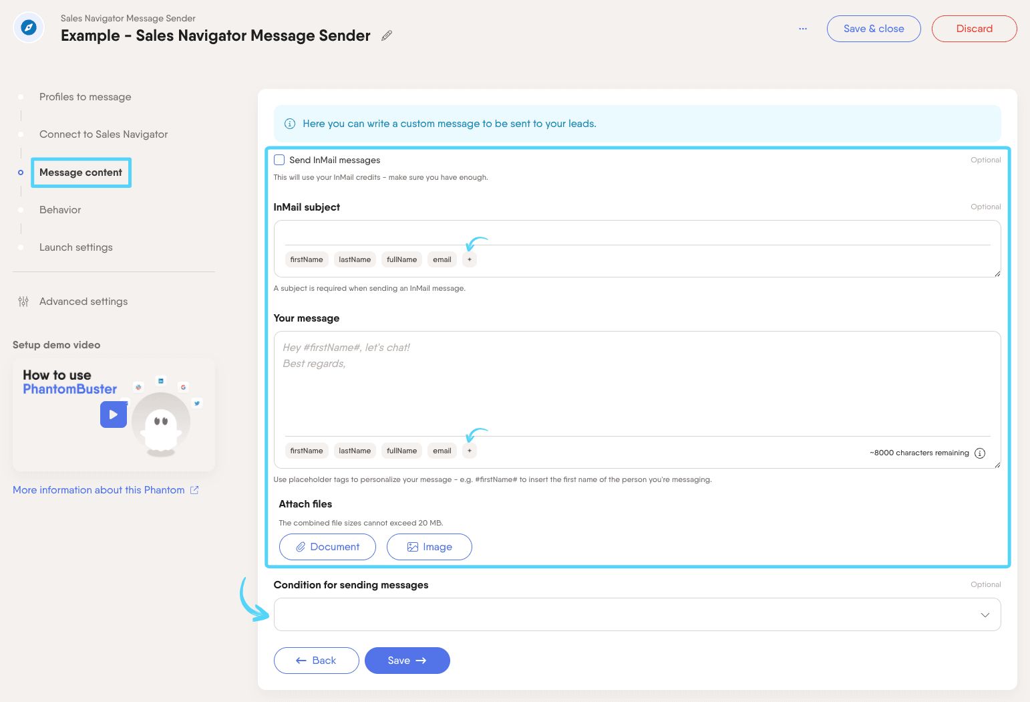The width and height of the screenshot is (1030, 702).
Task: Go to Connect to Sales Navigator step
Action: [x=104, y=134]
